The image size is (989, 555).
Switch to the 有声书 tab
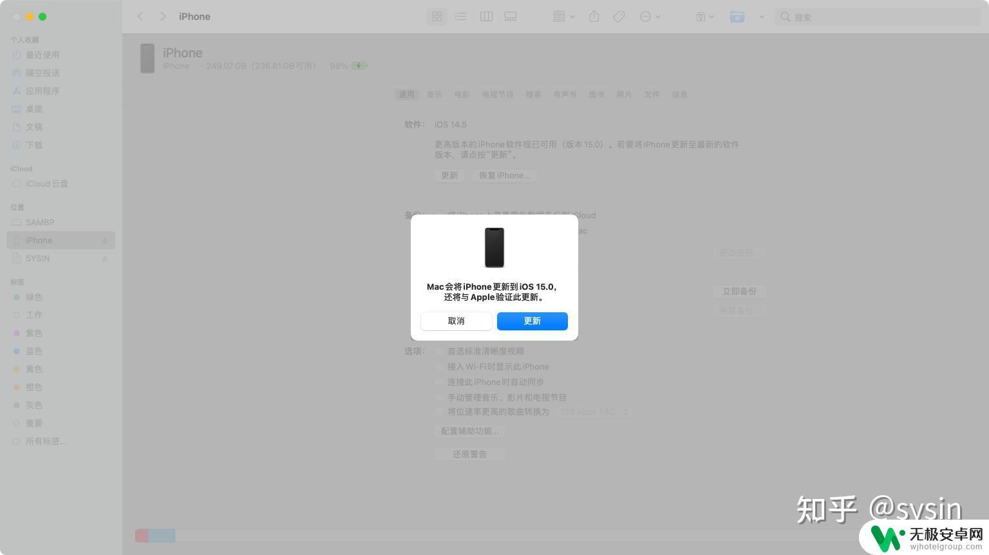[565, 94]
